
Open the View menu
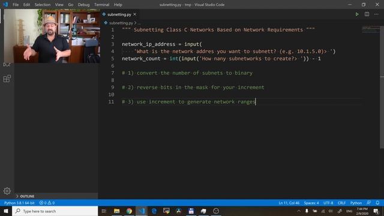(59, 5)
